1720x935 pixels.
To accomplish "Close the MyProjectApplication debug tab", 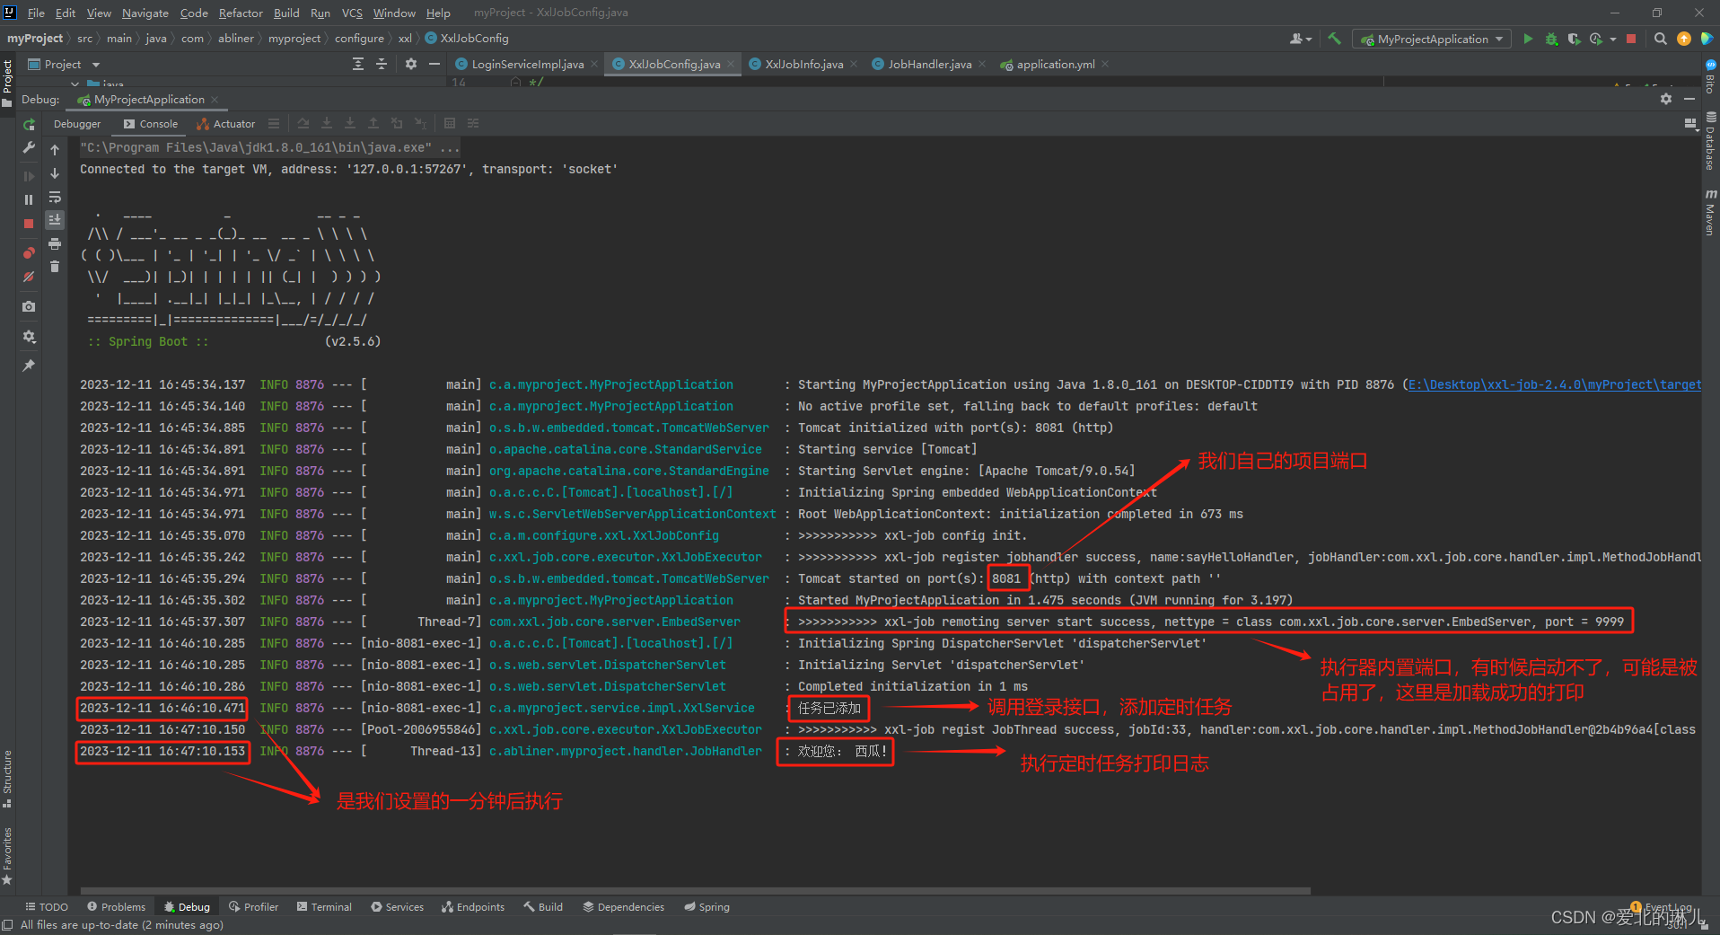I will click(x=215, y=100).
